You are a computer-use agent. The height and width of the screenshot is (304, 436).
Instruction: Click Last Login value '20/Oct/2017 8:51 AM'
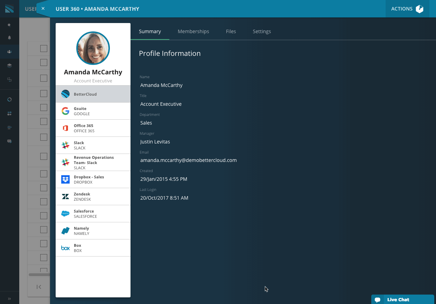tap(164, 198)
